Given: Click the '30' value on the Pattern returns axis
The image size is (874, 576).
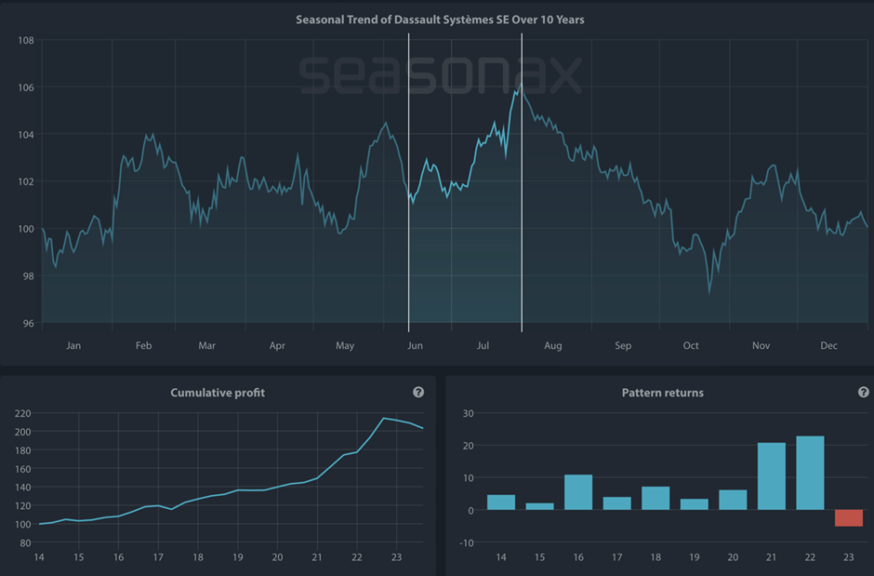Looking at the screenshot, I should (x=469, y=413).
